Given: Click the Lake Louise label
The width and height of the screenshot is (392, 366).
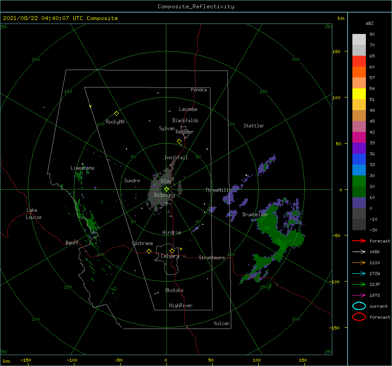Looking at the screenshot, I should [x=34, y=214].
